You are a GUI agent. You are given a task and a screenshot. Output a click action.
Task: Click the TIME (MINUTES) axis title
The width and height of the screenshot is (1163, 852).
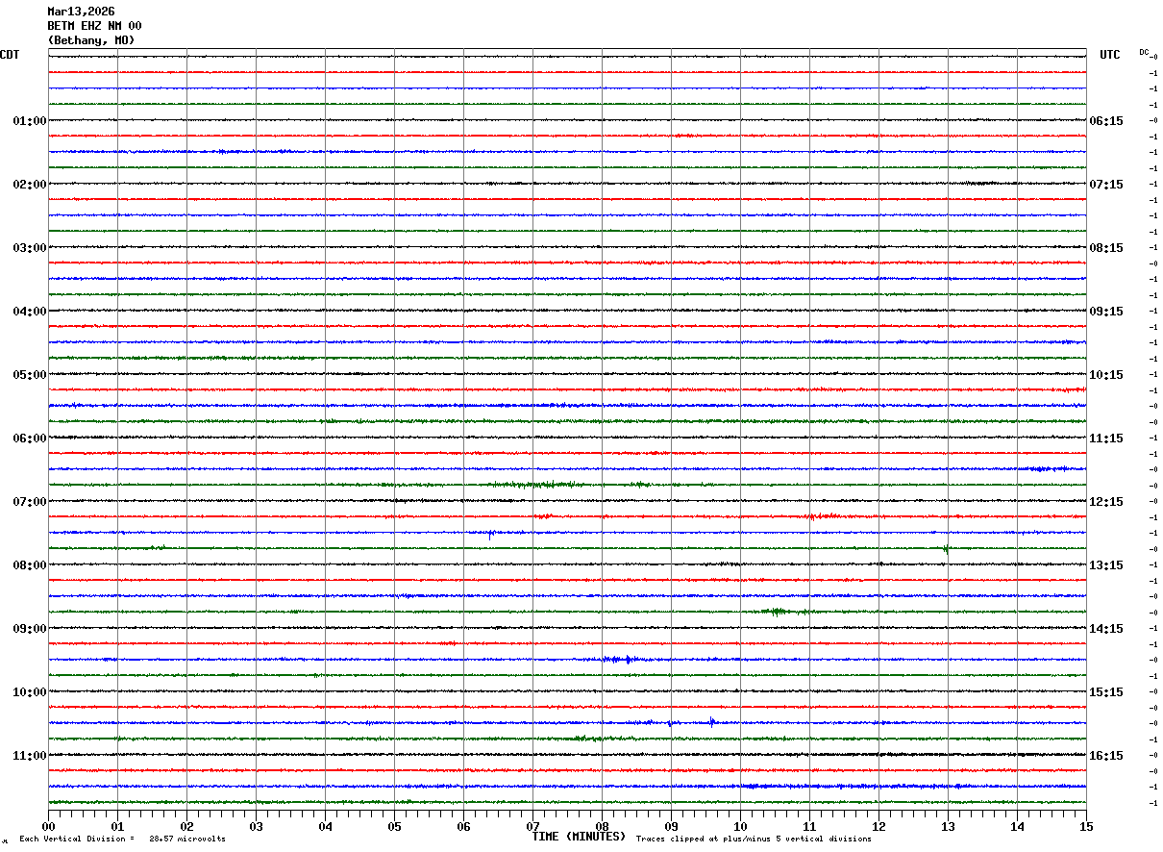coord(579,837)
